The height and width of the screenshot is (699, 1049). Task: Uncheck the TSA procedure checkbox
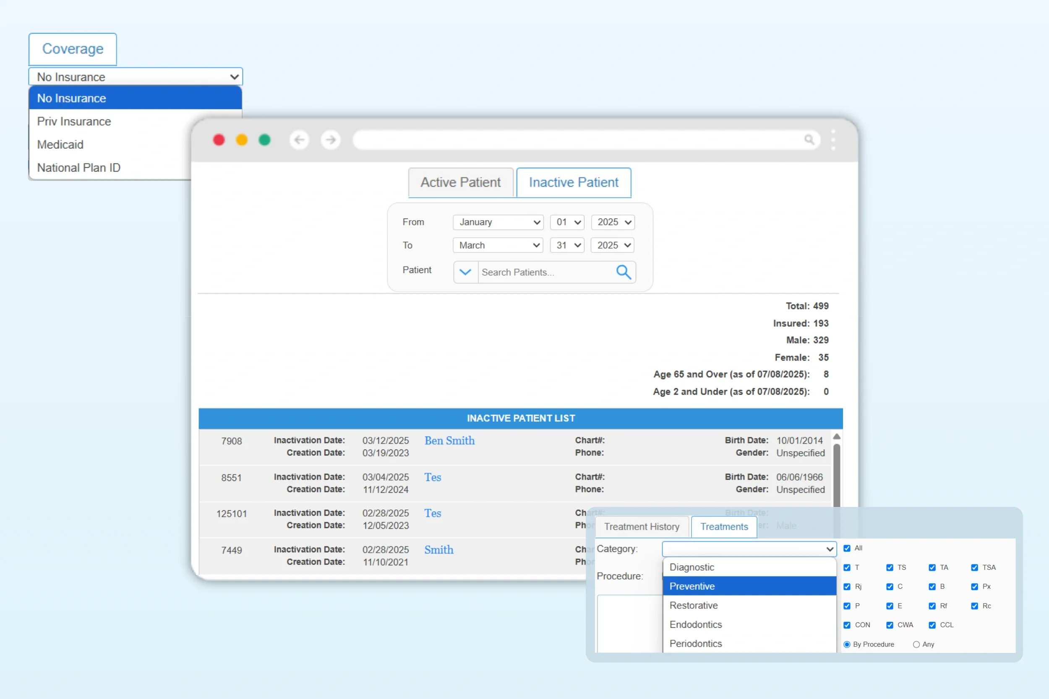(x=974, y=567)
